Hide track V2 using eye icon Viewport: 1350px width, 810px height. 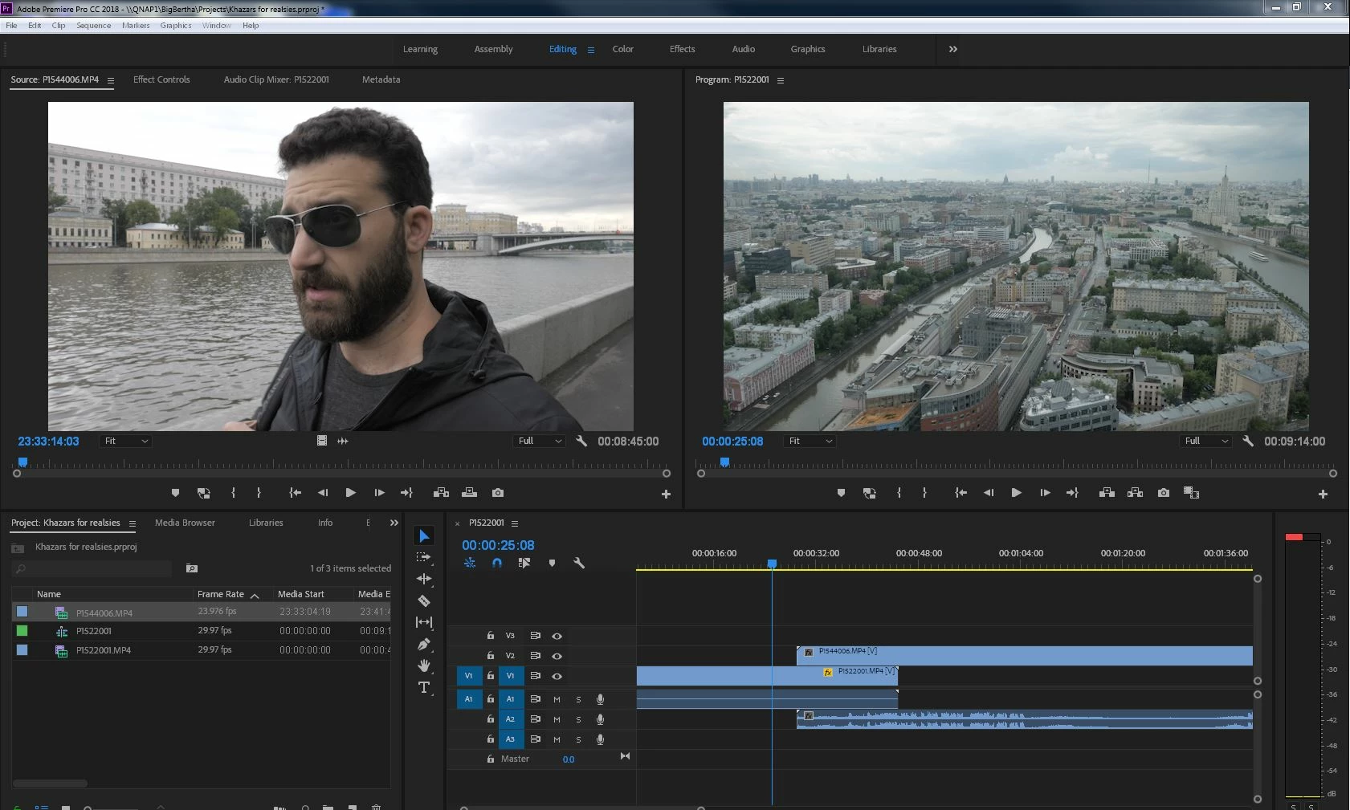click(x=557, y=656)
